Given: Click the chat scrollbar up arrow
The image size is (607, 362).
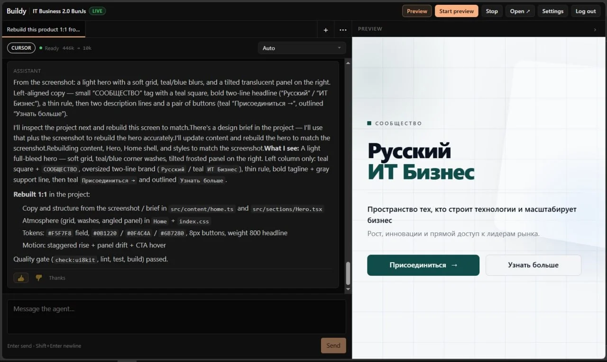Looking at the screenshot, I should pyautogui.click(x=348, y=63).
